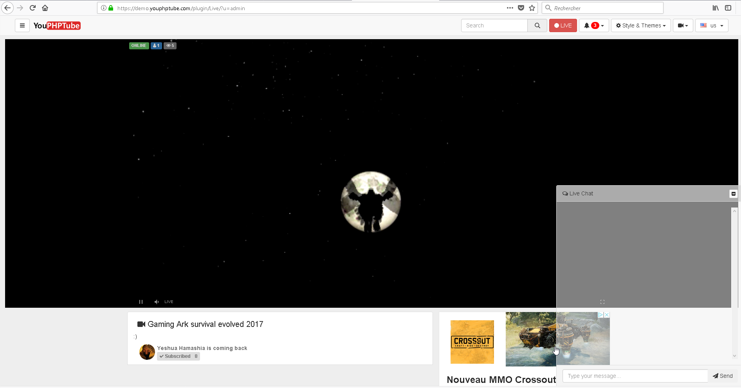Open Yeshua Hamashia channel avatar
The width and height of the screenshot is (741, 388).
pyautogui.click(x=147, y=352)
